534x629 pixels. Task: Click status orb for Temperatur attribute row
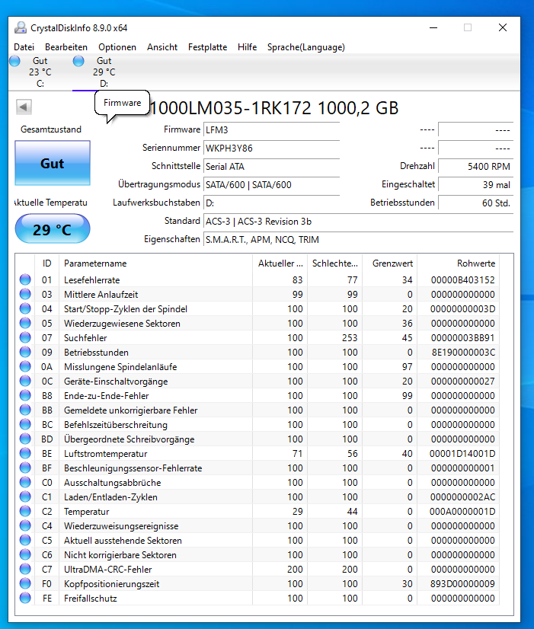tap(25, 511)
